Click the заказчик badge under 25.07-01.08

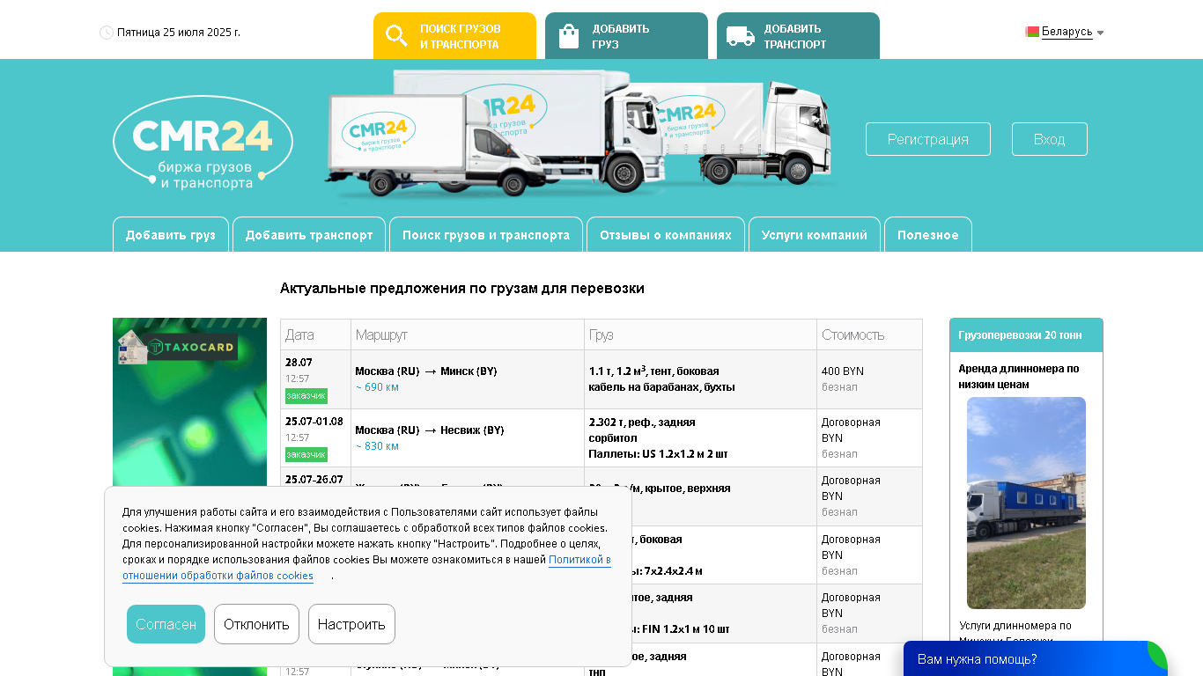point(306,454)
